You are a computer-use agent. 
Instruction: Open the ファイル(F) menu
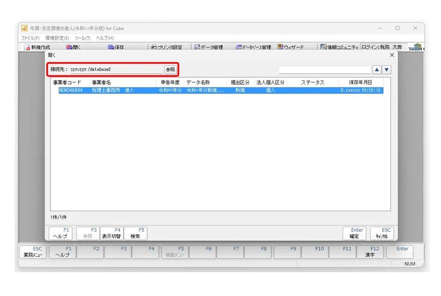30,38
